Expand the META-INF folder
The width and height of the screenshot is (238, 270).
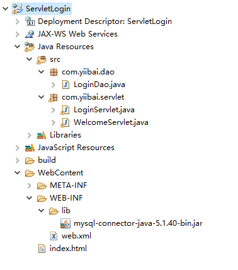tap(30, 185)
